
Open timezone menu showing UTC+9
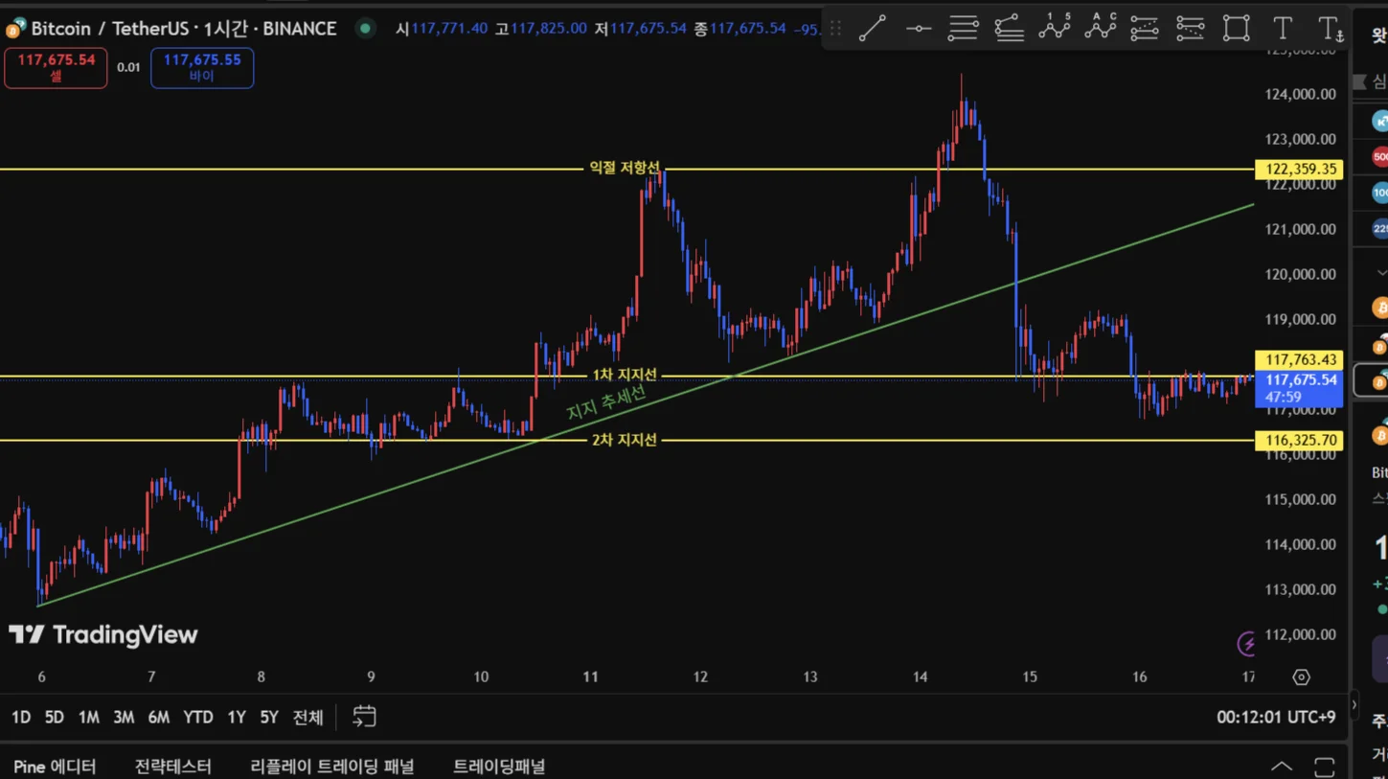[x=1276, y=717]
